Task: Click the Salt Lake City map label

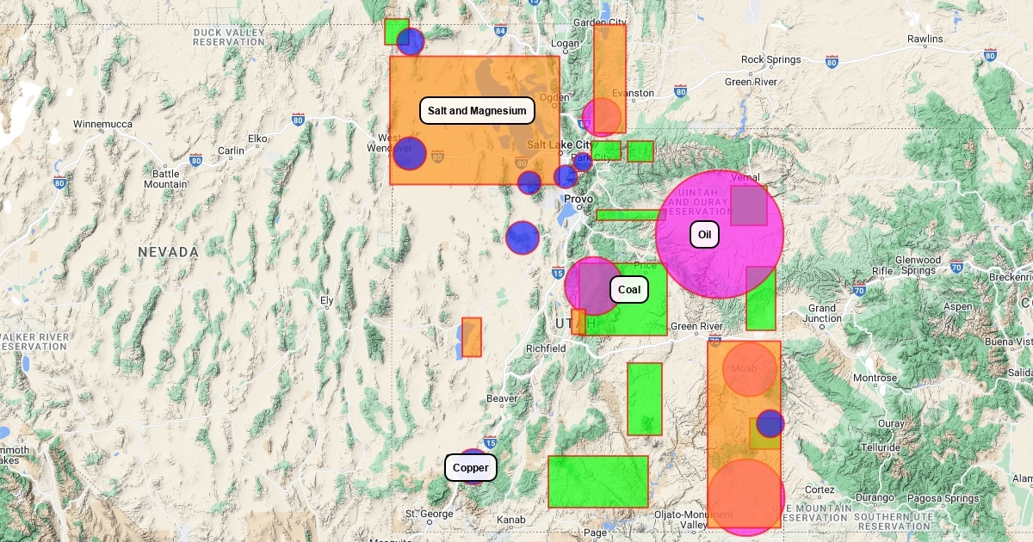Action: pyautogui.click(x=559, y=145)
